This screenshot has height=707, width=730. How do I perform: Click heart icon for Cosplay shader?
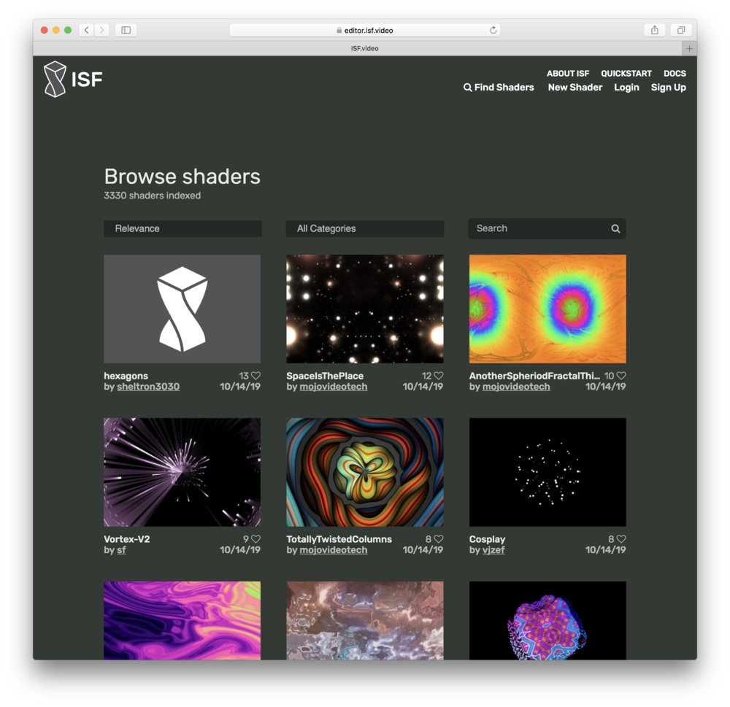pyautogui.click(x=621, y=539)
